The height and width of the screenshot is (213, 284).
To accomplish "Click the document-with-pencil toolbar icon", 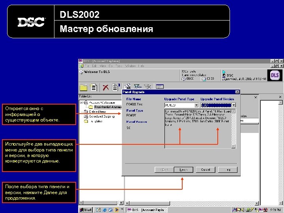I will (116, 87).
